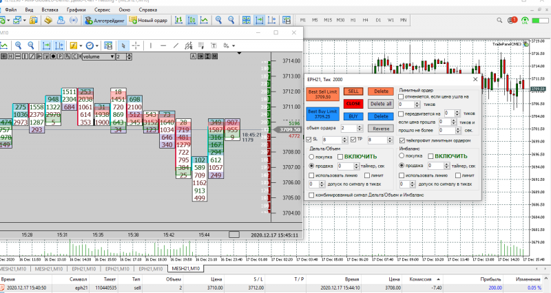Zoom out using the main toolbar magnifier

tap(231, 21)
